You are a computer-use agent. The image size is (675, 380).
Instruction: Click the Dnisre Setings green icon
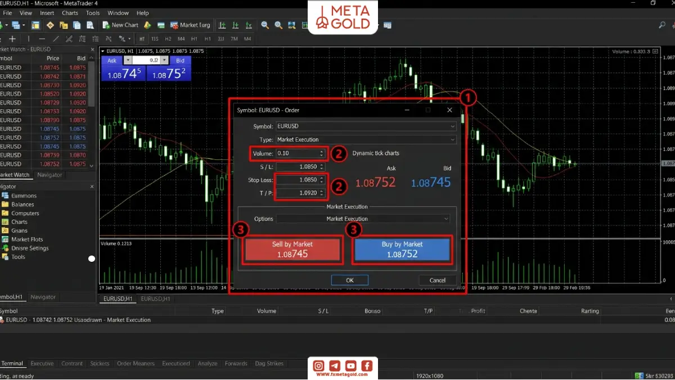tap(5, 248)
